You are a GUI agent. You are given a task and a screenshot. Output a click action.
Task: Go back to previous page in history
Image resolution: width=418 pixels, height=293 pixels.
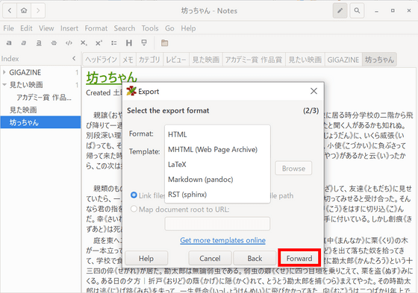[x=10, y=10]
